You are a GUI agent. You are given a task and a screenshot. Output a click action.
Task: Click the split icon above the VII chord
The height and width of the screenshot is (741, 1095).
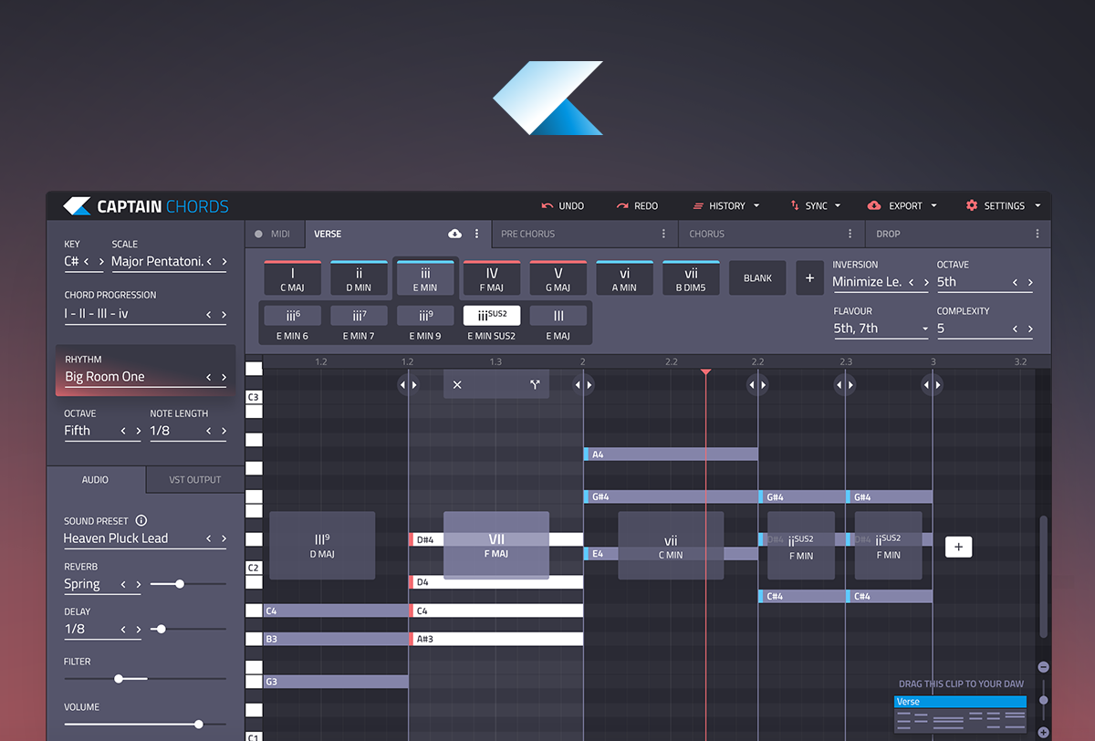535,385
